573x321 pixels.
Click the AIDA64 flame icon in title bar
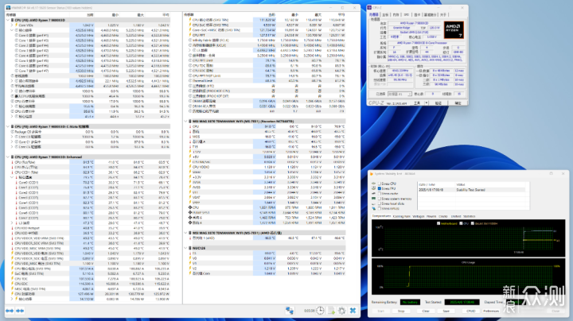372,174
